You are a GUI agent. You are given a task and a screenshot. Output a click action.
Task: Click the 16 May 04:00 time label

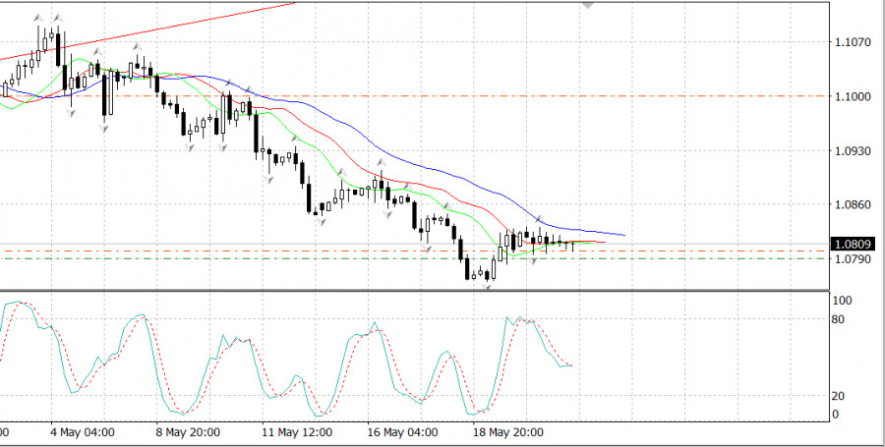pyautogui.click(x=400, y=431)
